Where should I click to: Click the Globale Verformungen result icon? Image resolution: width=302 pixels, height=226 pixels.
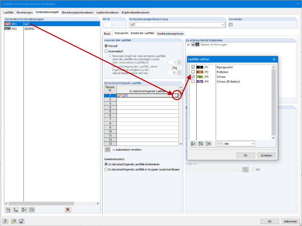coord(197,44)
